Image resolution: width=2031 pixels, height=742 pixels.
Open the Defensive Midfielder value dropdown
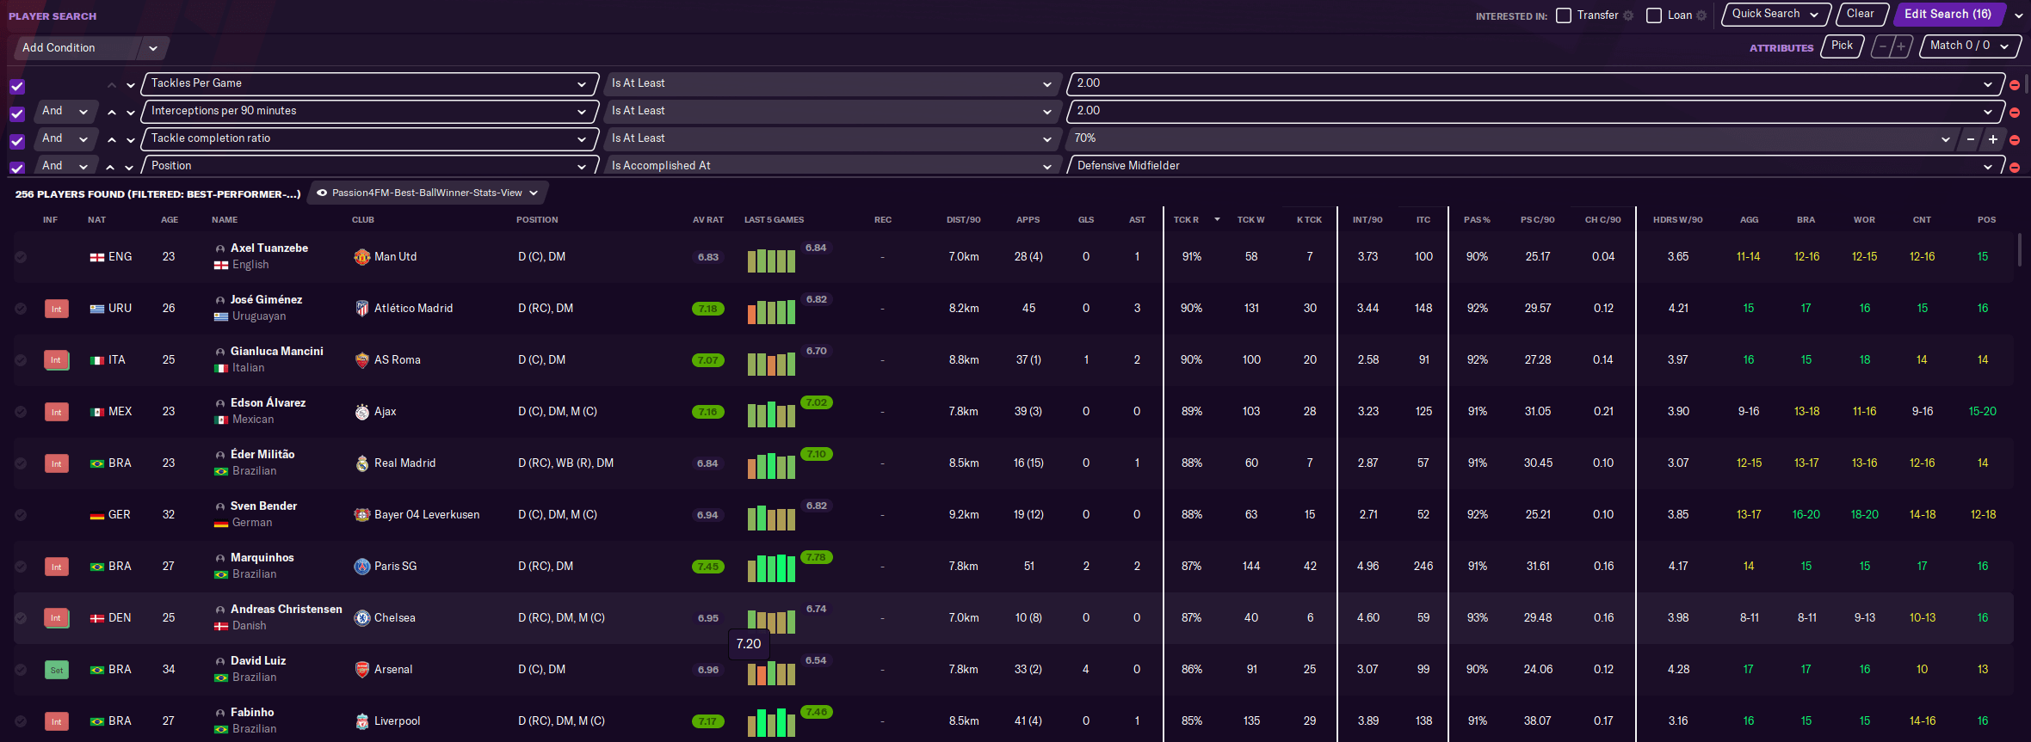[x=1535, y=166]
